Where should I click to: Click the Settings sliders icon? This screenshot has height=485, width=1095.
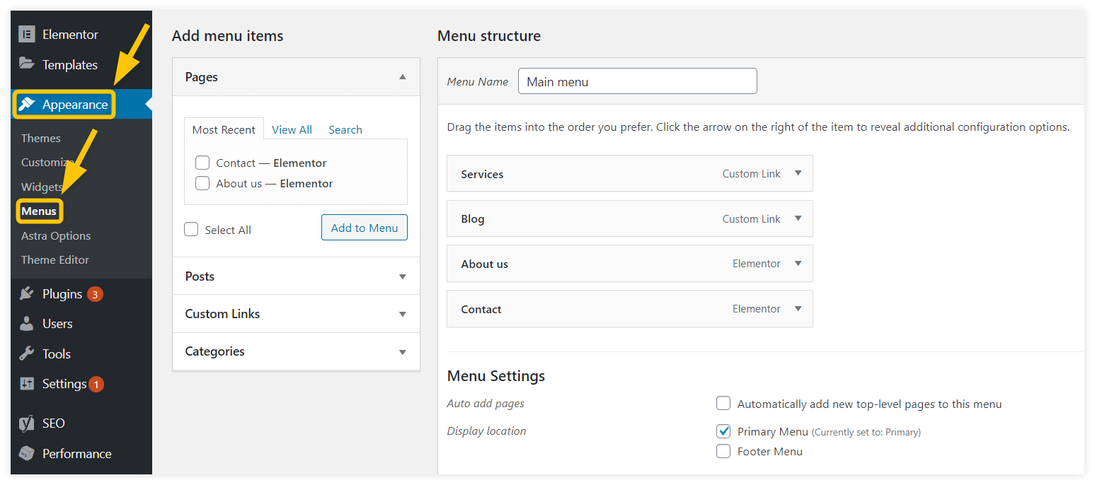[27, 384]
